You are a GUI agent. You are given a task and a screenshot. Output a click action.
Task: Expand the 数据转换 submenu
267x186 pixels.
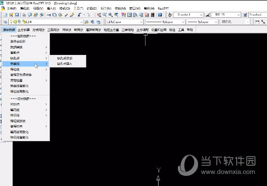[26, 47]
